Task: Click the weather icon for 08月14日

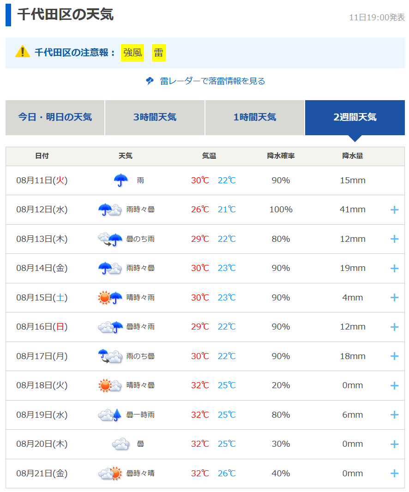Action: pyautogui.click(x=110, y=268)
